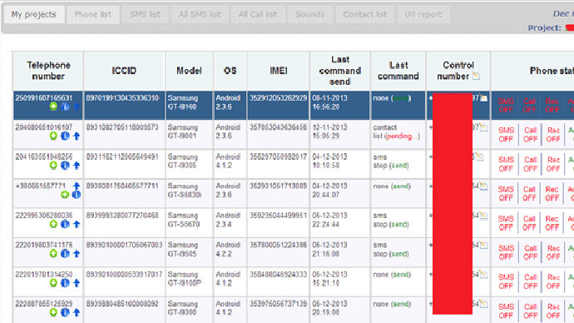Click the green plus icon in the GT-I9001 row
The width and height of the screenshot is (574, 323).
pyautogui.click(x=53, y=137)
